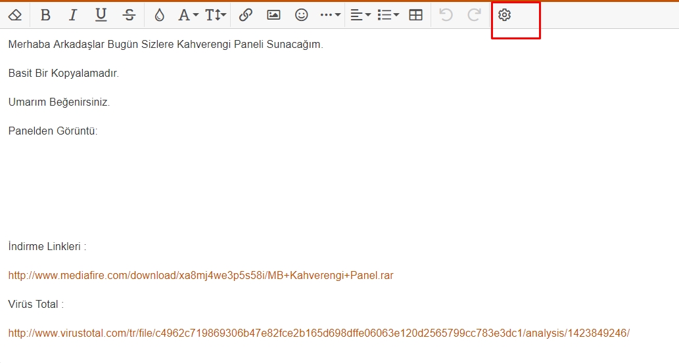Viewport: 679px width, 363px height.
Task: Click the Redo arrow
Action: [x=474, y=15]
